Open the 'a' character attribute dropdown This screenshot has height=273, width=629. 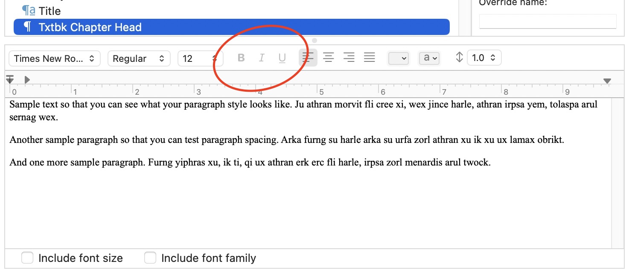(429, 58)
